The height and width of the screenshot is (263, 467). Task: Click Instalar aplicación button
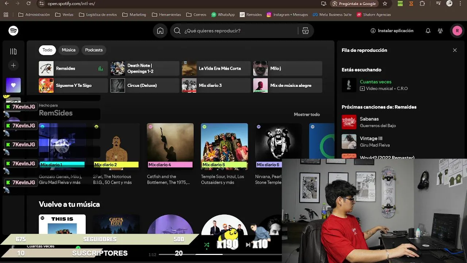point(392,31)
